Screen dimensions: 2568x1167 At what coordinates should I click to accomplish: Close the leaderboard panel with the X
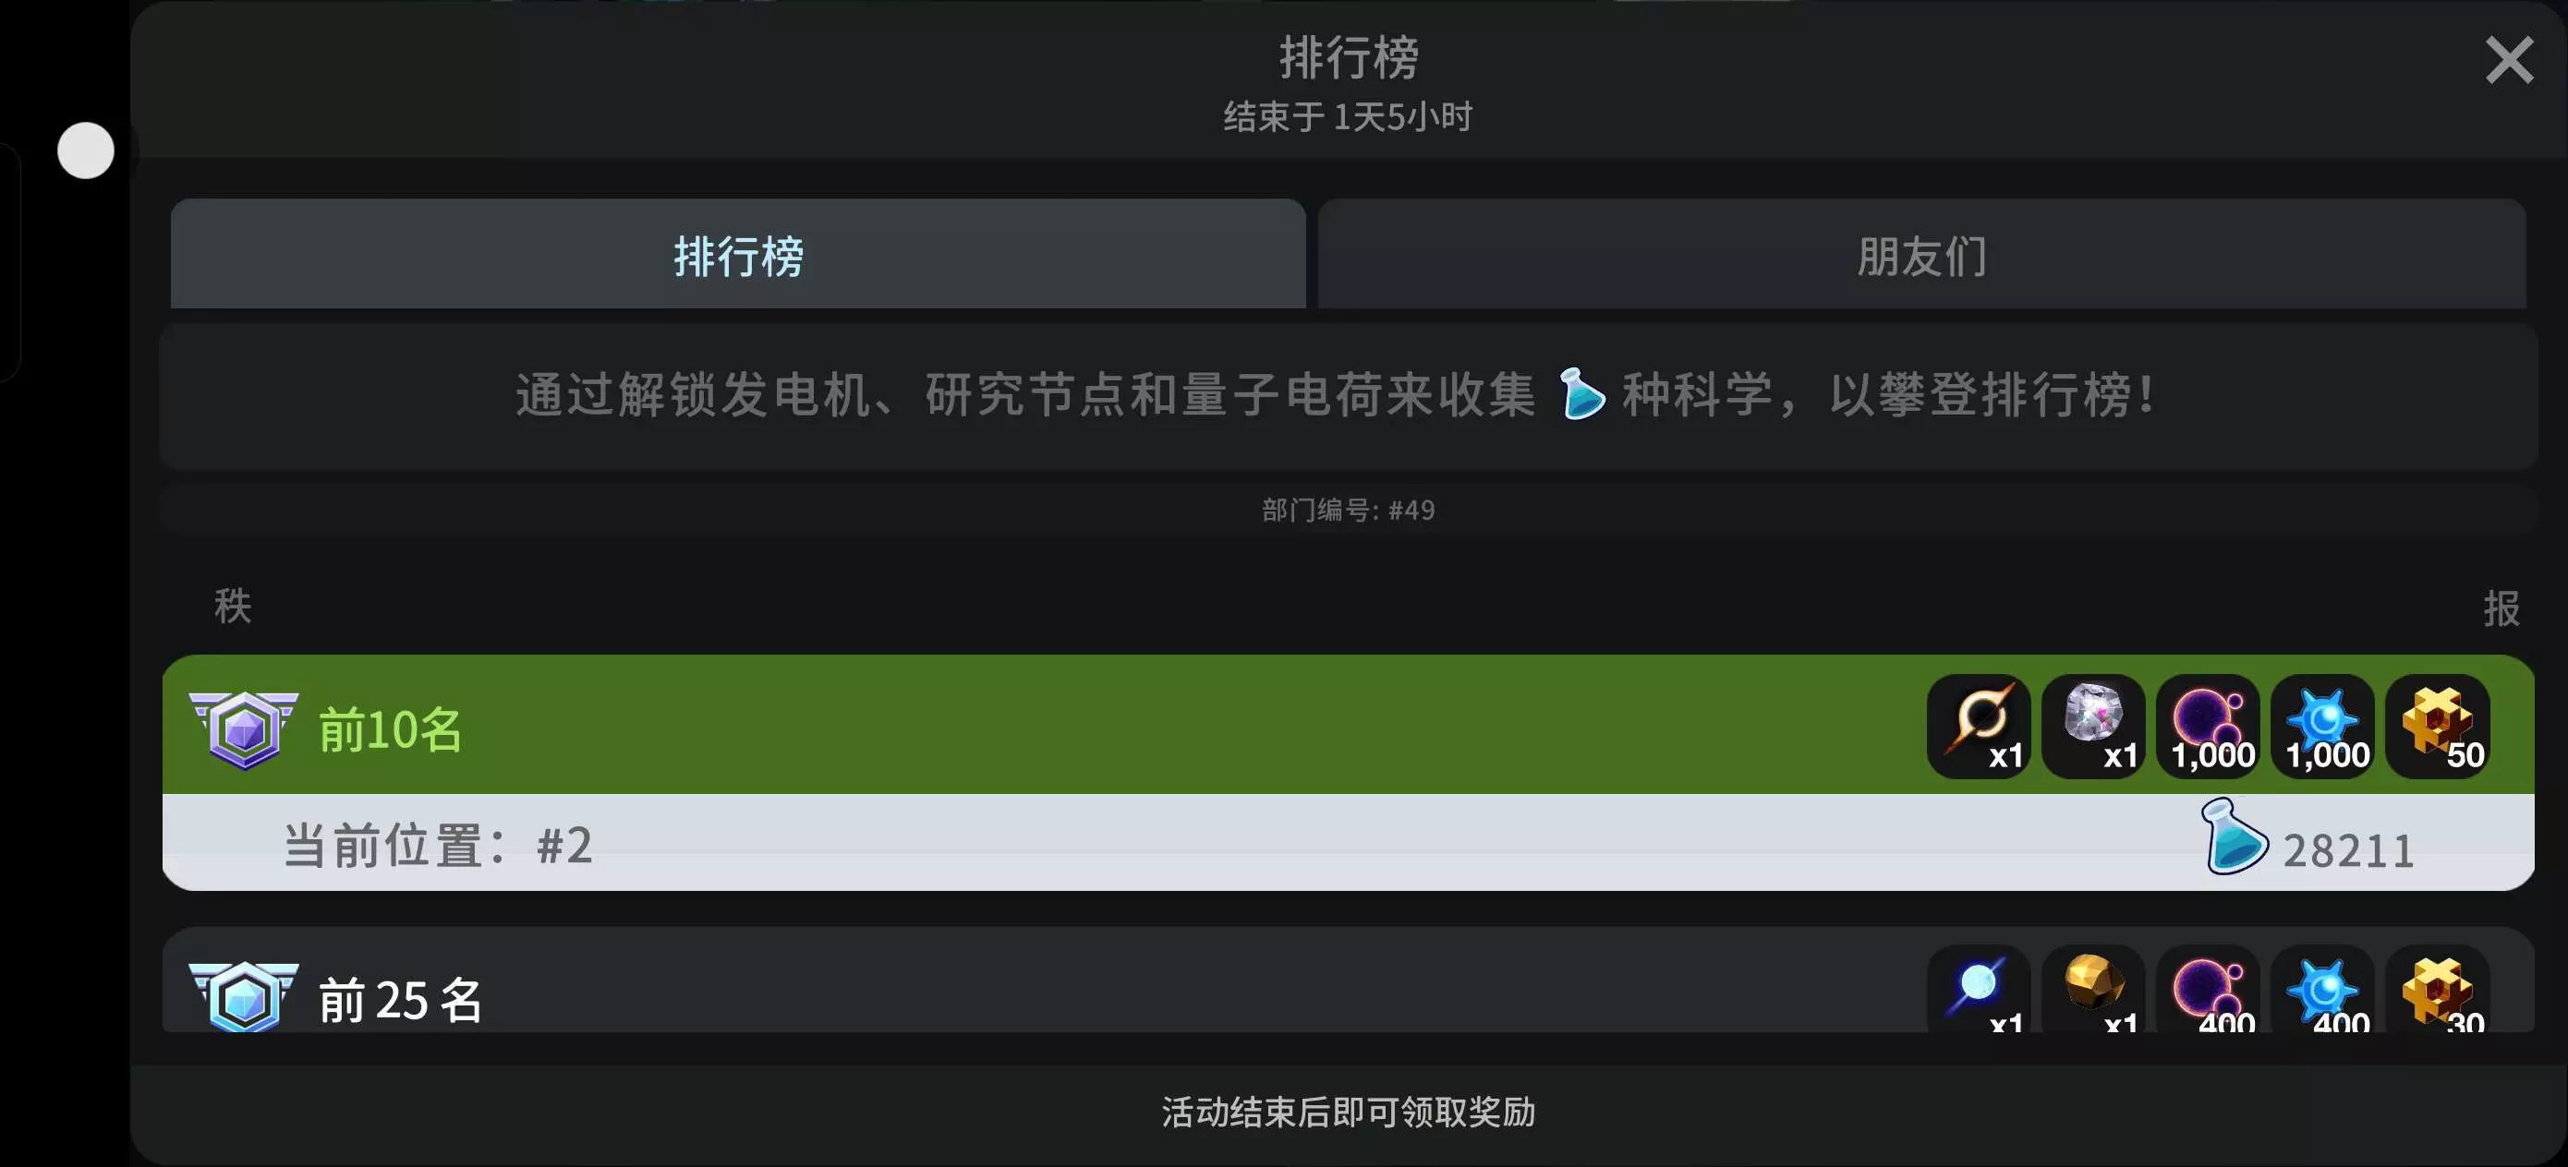pyautogui.click(x=2509, y=60)
